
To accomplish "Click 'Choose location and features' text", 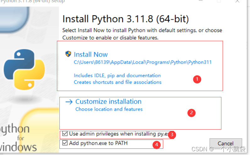I will pos(109,109).
